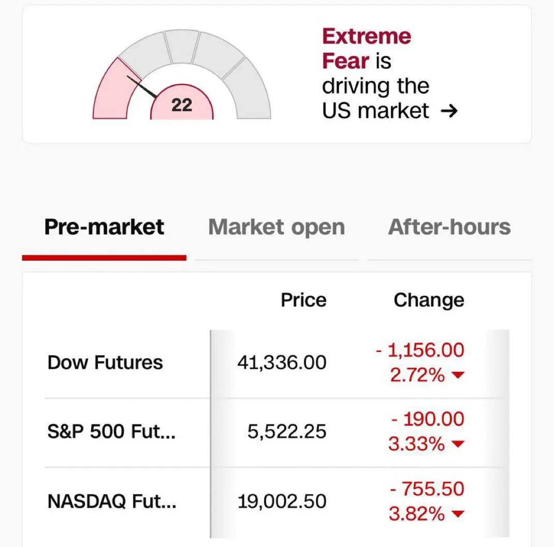Image resolution: width=554 pixels, height=547 pixels.
Task: Open the NASDAQ Futures row label
Action: (x=112, y=501)
